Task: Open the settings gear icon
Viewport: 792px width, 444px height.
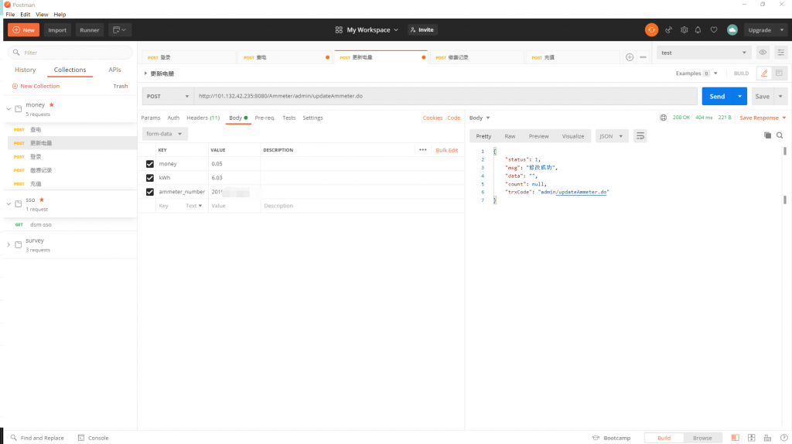Action: (684, 30)
